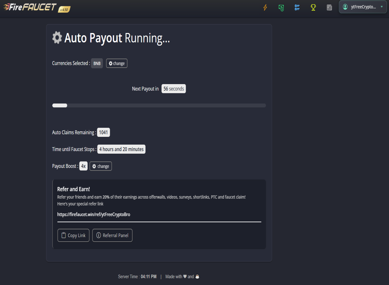Image resolution: width=389 pixels, height=285 pixels.
Task: Click the 1041 auto claims badge
Action: point(104,132)
